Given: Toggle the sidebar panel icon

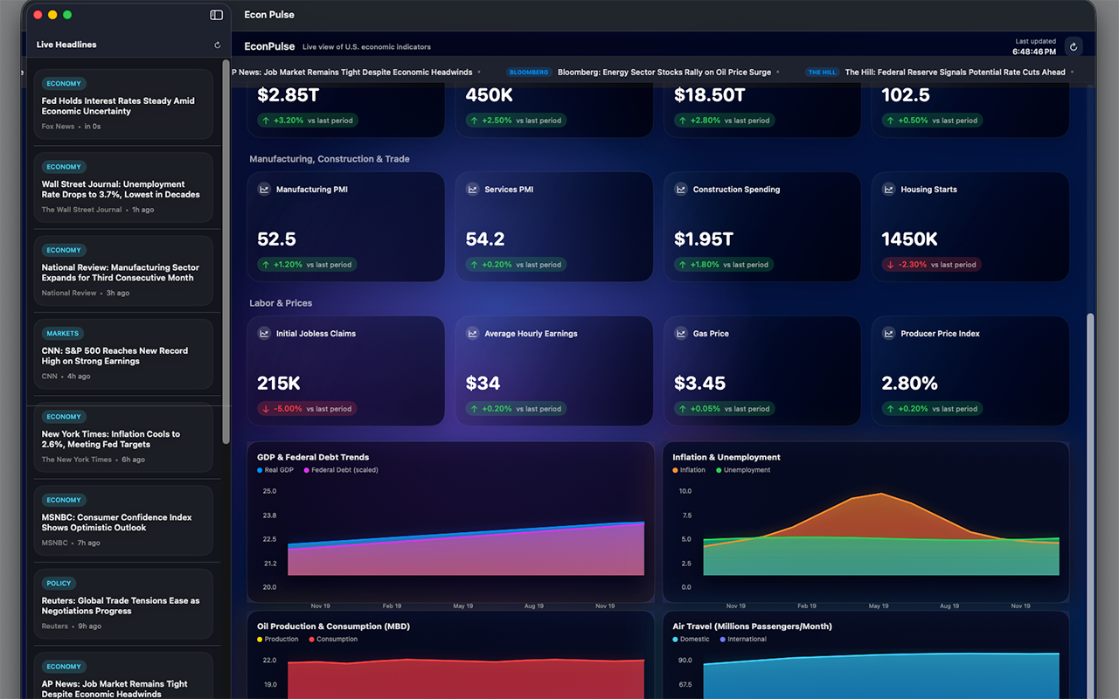Looking at the screenshot, I should coord(217,15).
